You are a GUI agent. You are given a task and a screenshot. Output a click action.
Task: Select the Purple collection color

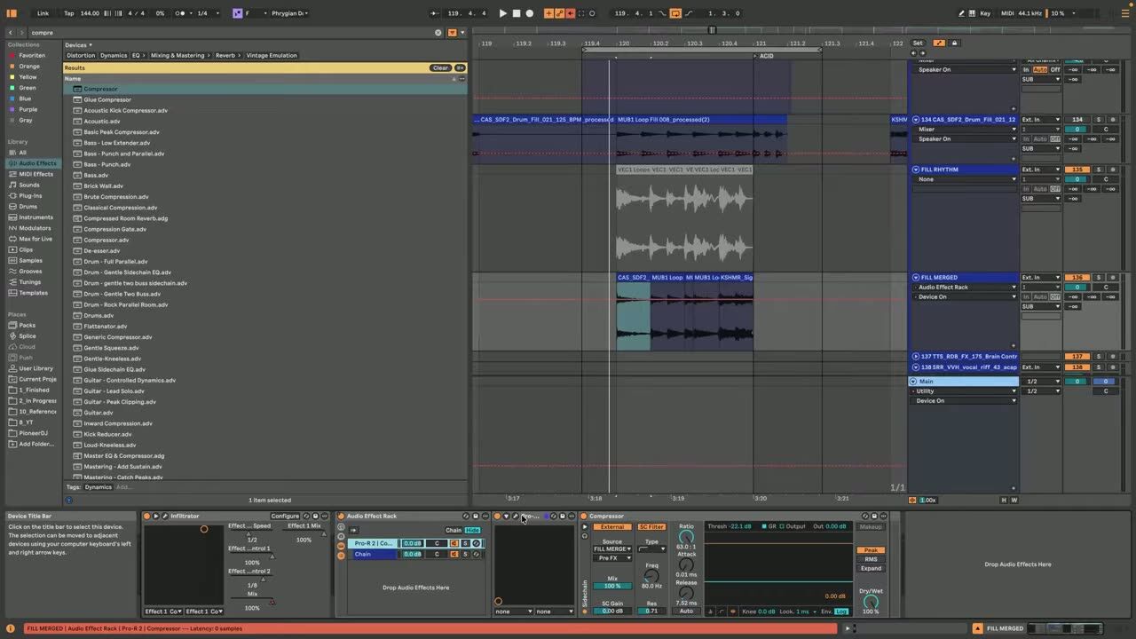pyautogui.click(x=28, y=109)
